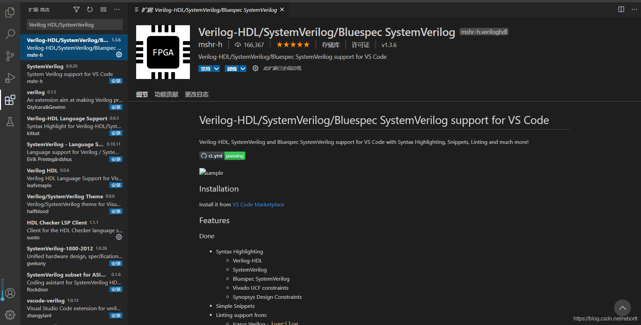
Task: Open the Manage gear in activity bar
Action: tap(10, 315)
